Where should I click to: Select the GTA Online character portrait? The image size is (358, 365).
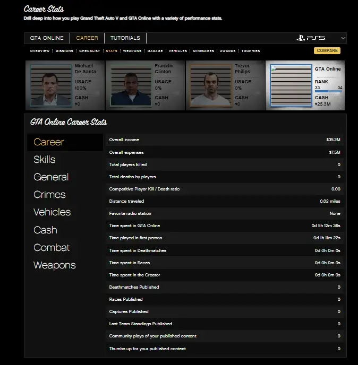[291, 85]
